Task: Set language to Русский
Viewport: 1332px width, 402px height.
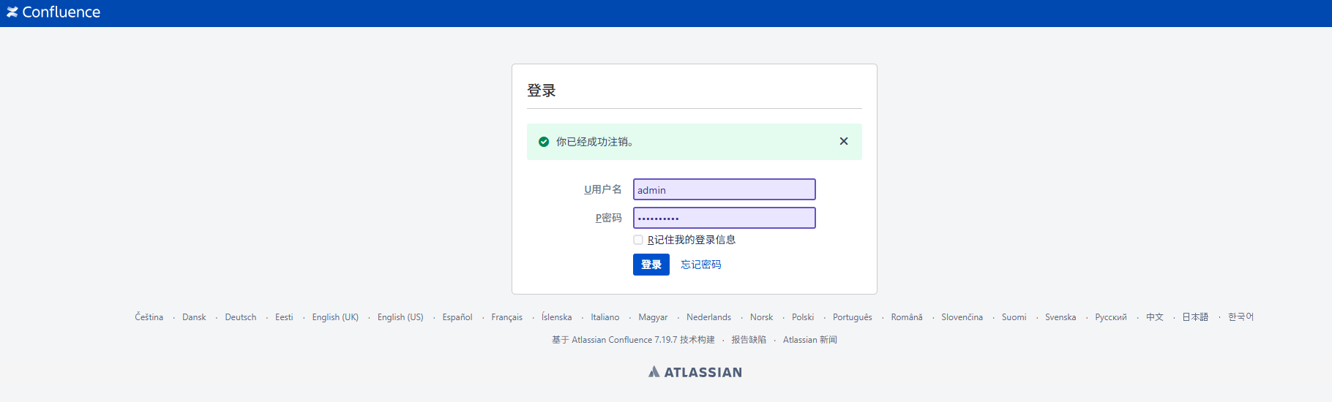Action: tap(1111, 317)
